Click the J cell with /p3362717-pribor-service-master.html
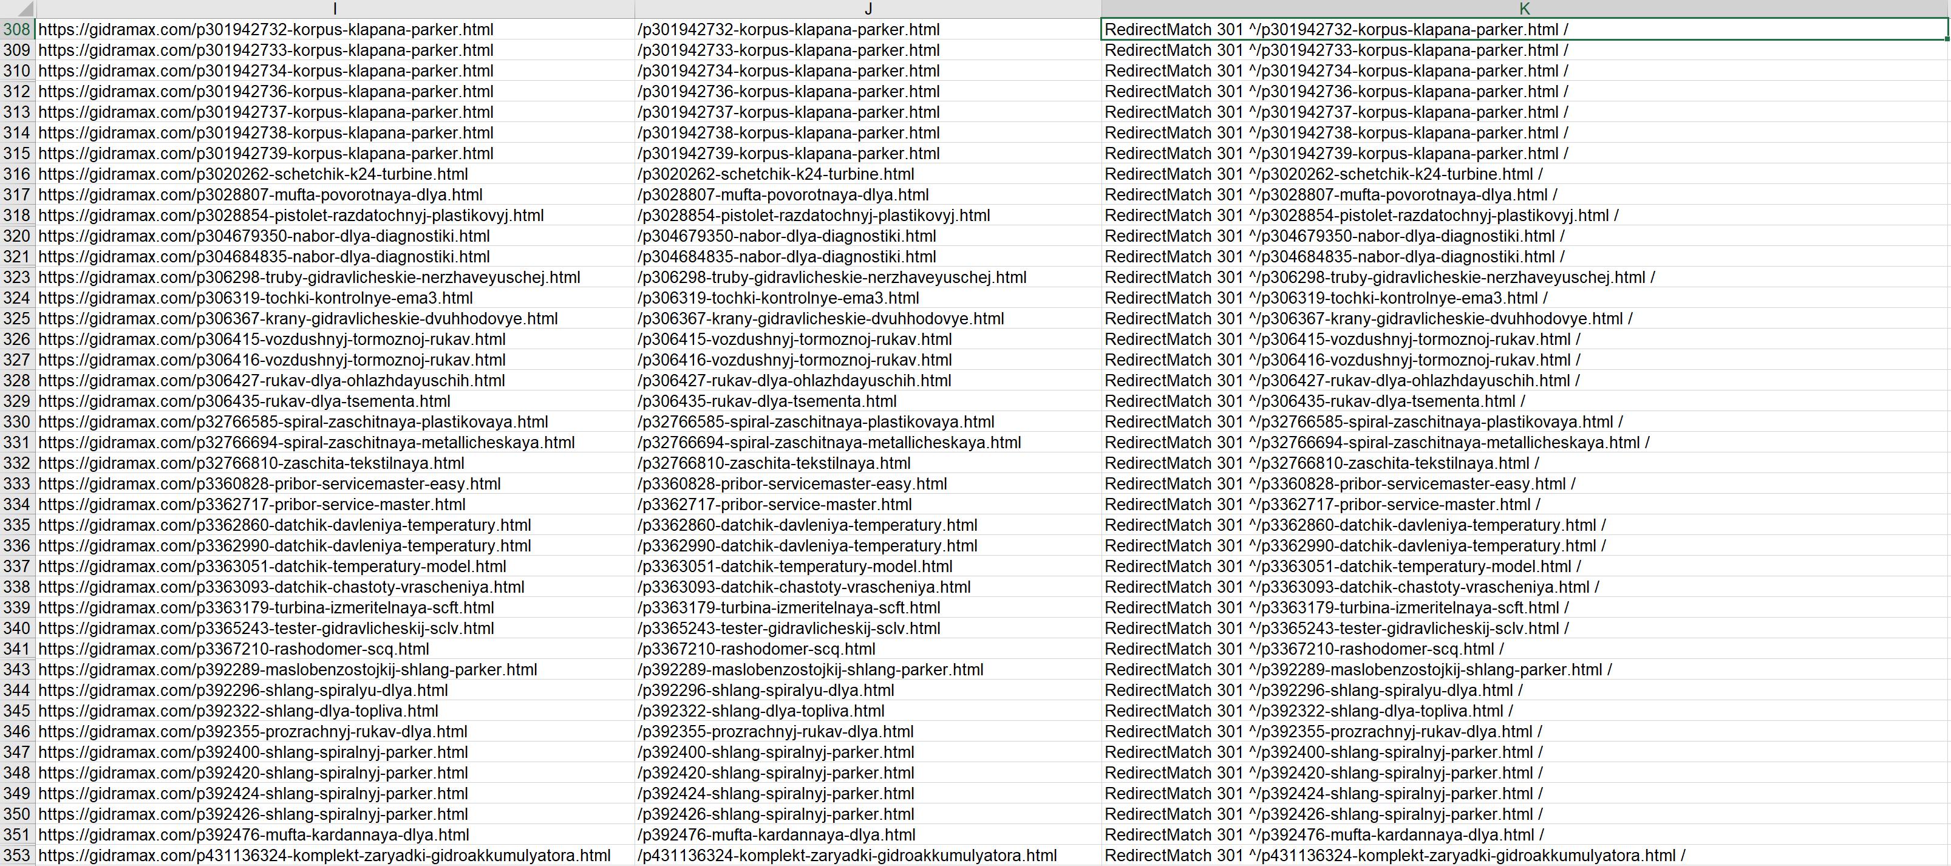This screenshot has height=866, width=1951. (x=774, y=505)
